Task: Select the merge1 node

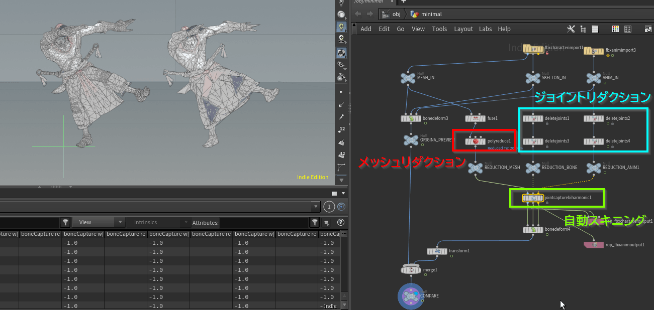Action: pyautogui.click(x=411, y=270)
